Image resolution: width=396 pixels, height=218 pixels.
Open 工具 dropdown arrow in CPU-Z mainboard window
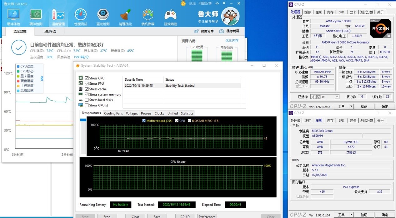(351, 215)
